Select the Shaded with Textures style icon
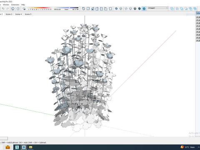This screenshot has height=150, width=200. (140, 9)
